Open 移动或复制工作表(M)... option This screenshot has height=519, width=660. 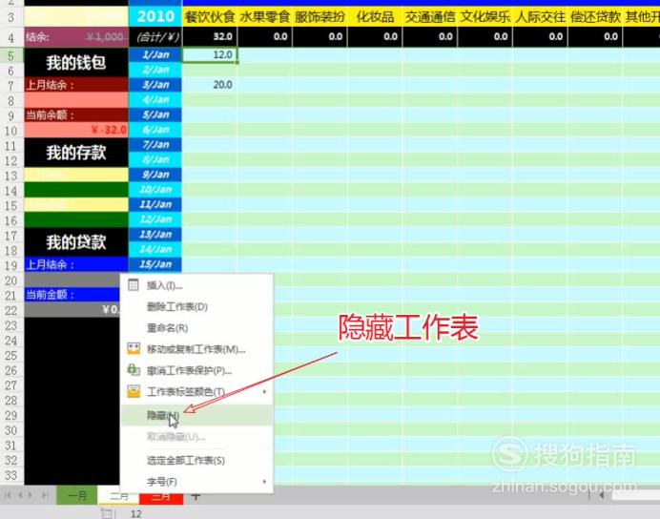196,349
